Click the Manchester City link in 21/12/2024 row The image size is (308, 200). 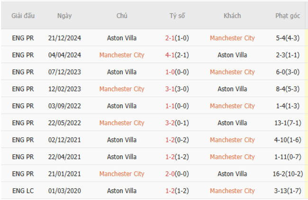point(232,38)
